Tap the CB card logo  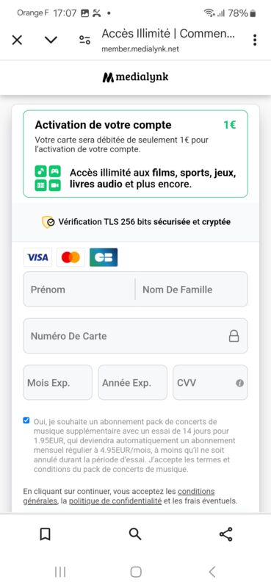[x=104, y=257]
